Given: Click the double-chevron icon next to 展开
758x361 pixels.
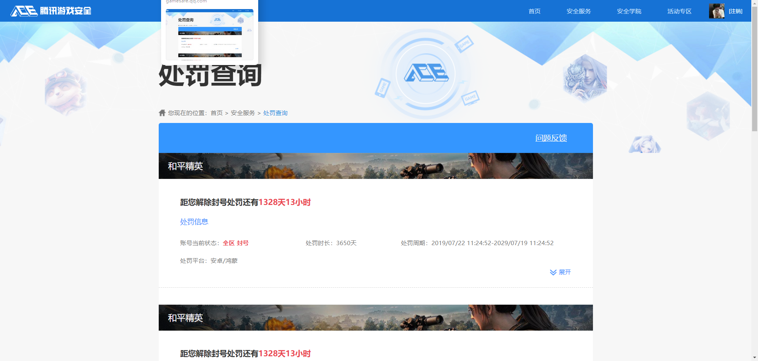Looking at the screenshot, I should click(552, 272).
